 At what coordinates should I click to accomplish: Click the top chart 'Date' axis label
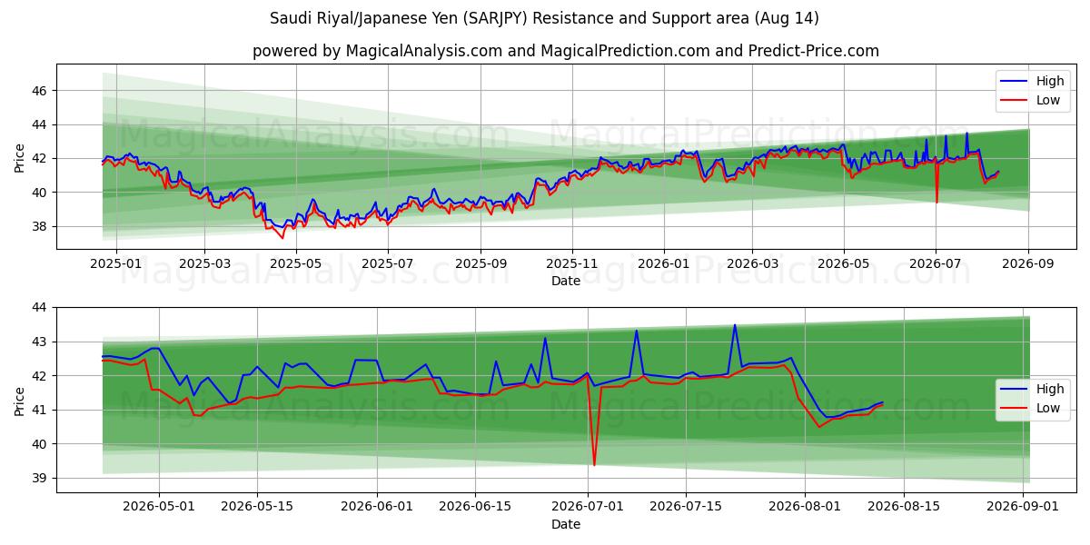(x=566, y=281)
